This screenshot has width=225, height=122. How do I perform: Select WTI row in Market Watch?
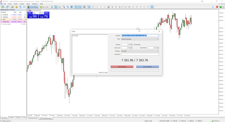click(x=13, y=19)
